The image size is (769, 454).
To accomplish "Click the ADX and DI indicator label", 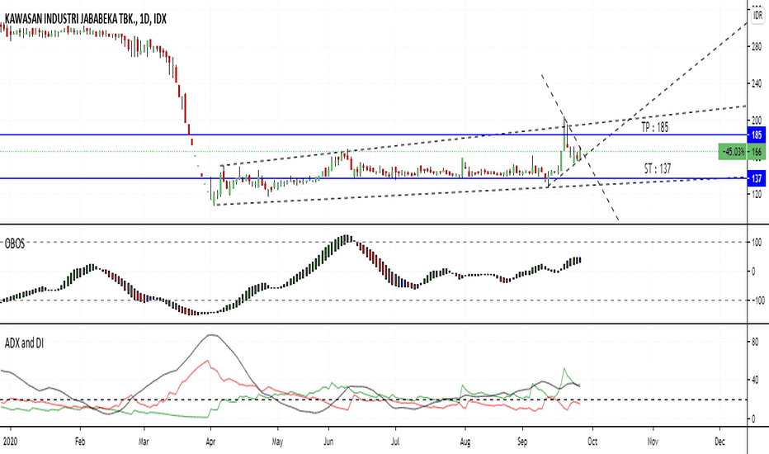I will (24, 343).
